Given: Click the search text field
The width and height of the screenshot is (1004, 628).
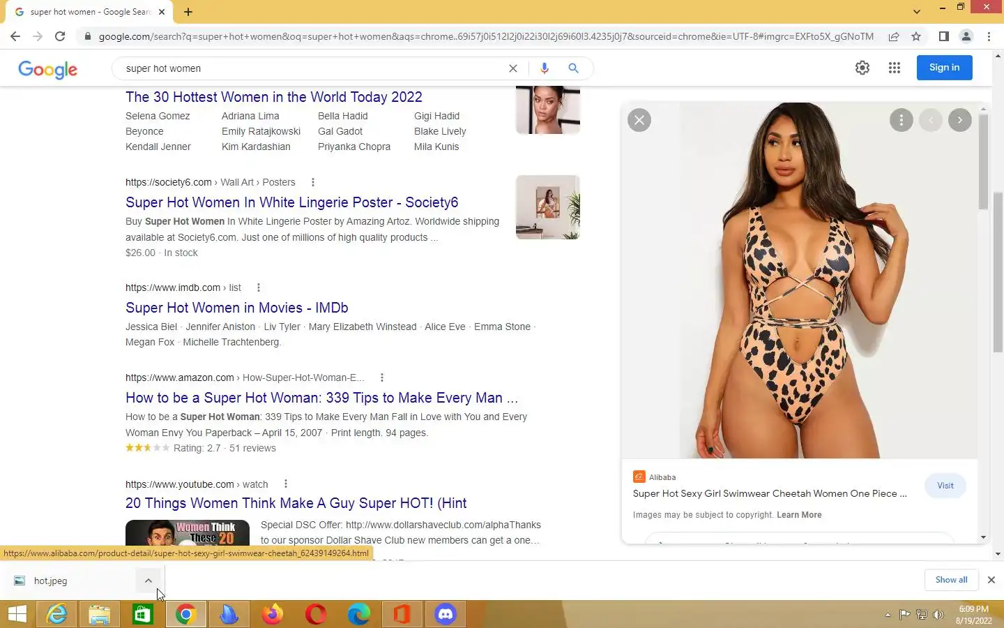Looking at the screenshot, I should [x=314, y=68].
